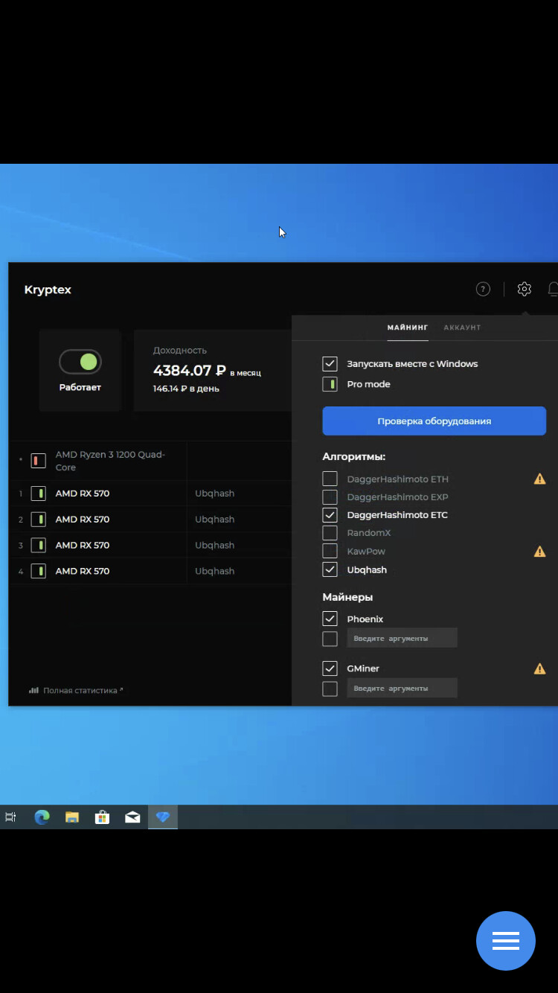Click the 4384.07 ₽ monthly income value
Viewport: 558px width, 993px height.
[190, 370]
